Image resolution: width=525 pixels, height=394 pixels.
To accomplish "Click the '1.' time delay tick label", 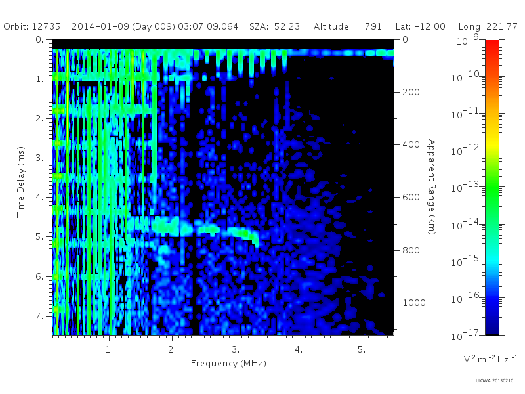I will pyautogui.click(x=39, y=79).
